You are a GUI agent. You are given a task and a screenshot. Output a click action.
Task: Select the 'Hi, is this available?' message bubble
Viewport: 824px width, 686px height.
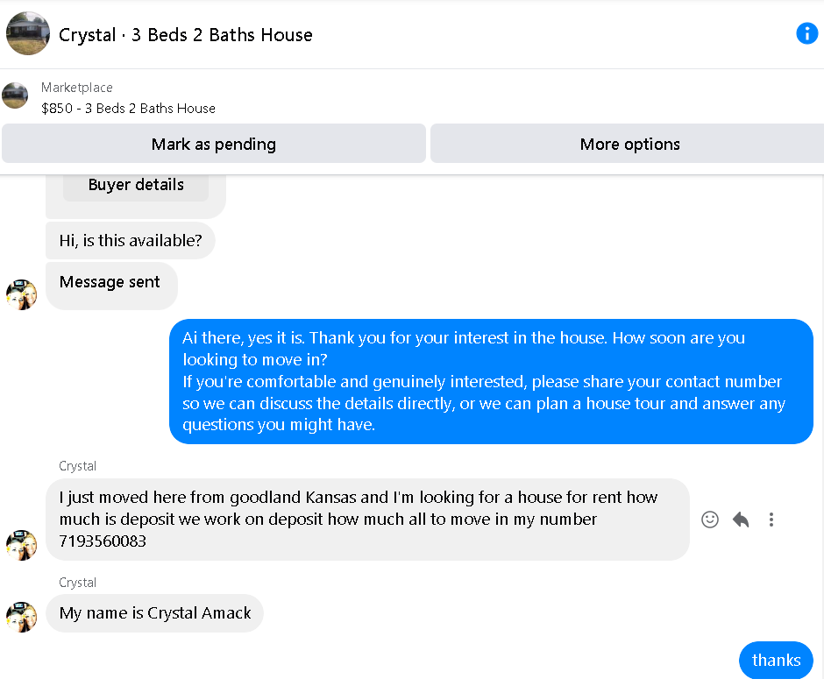[x=131, y=241]
